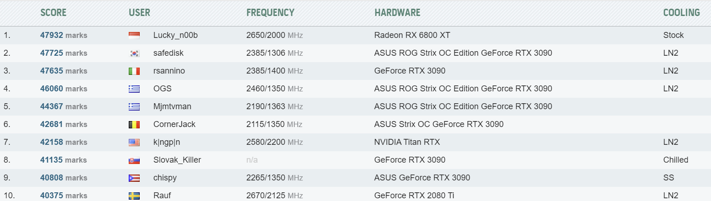
Task: Open the NVIDIA Titan RTX hardware link
Action: click(x=407, y=142)
